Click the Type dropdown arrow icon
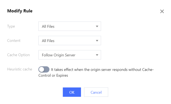The height and width of the screenshot is (104, 171). [97, 26]
